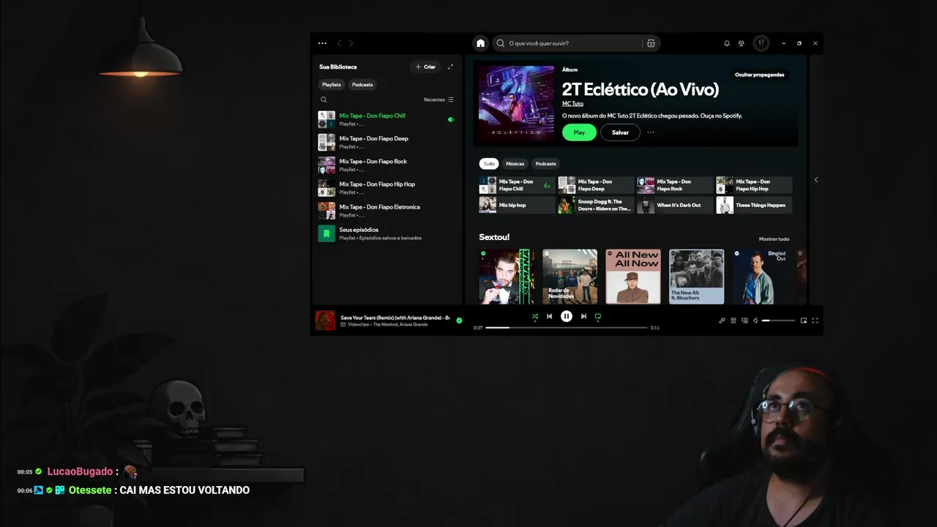
Task: Click the now-playing speaker icon by Don Fiapo Chill
Action: tap(450, 119)
